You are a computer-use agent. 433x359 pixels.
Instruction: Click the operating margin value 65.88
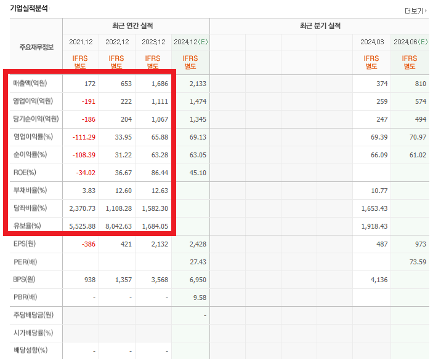click(160, 137)
